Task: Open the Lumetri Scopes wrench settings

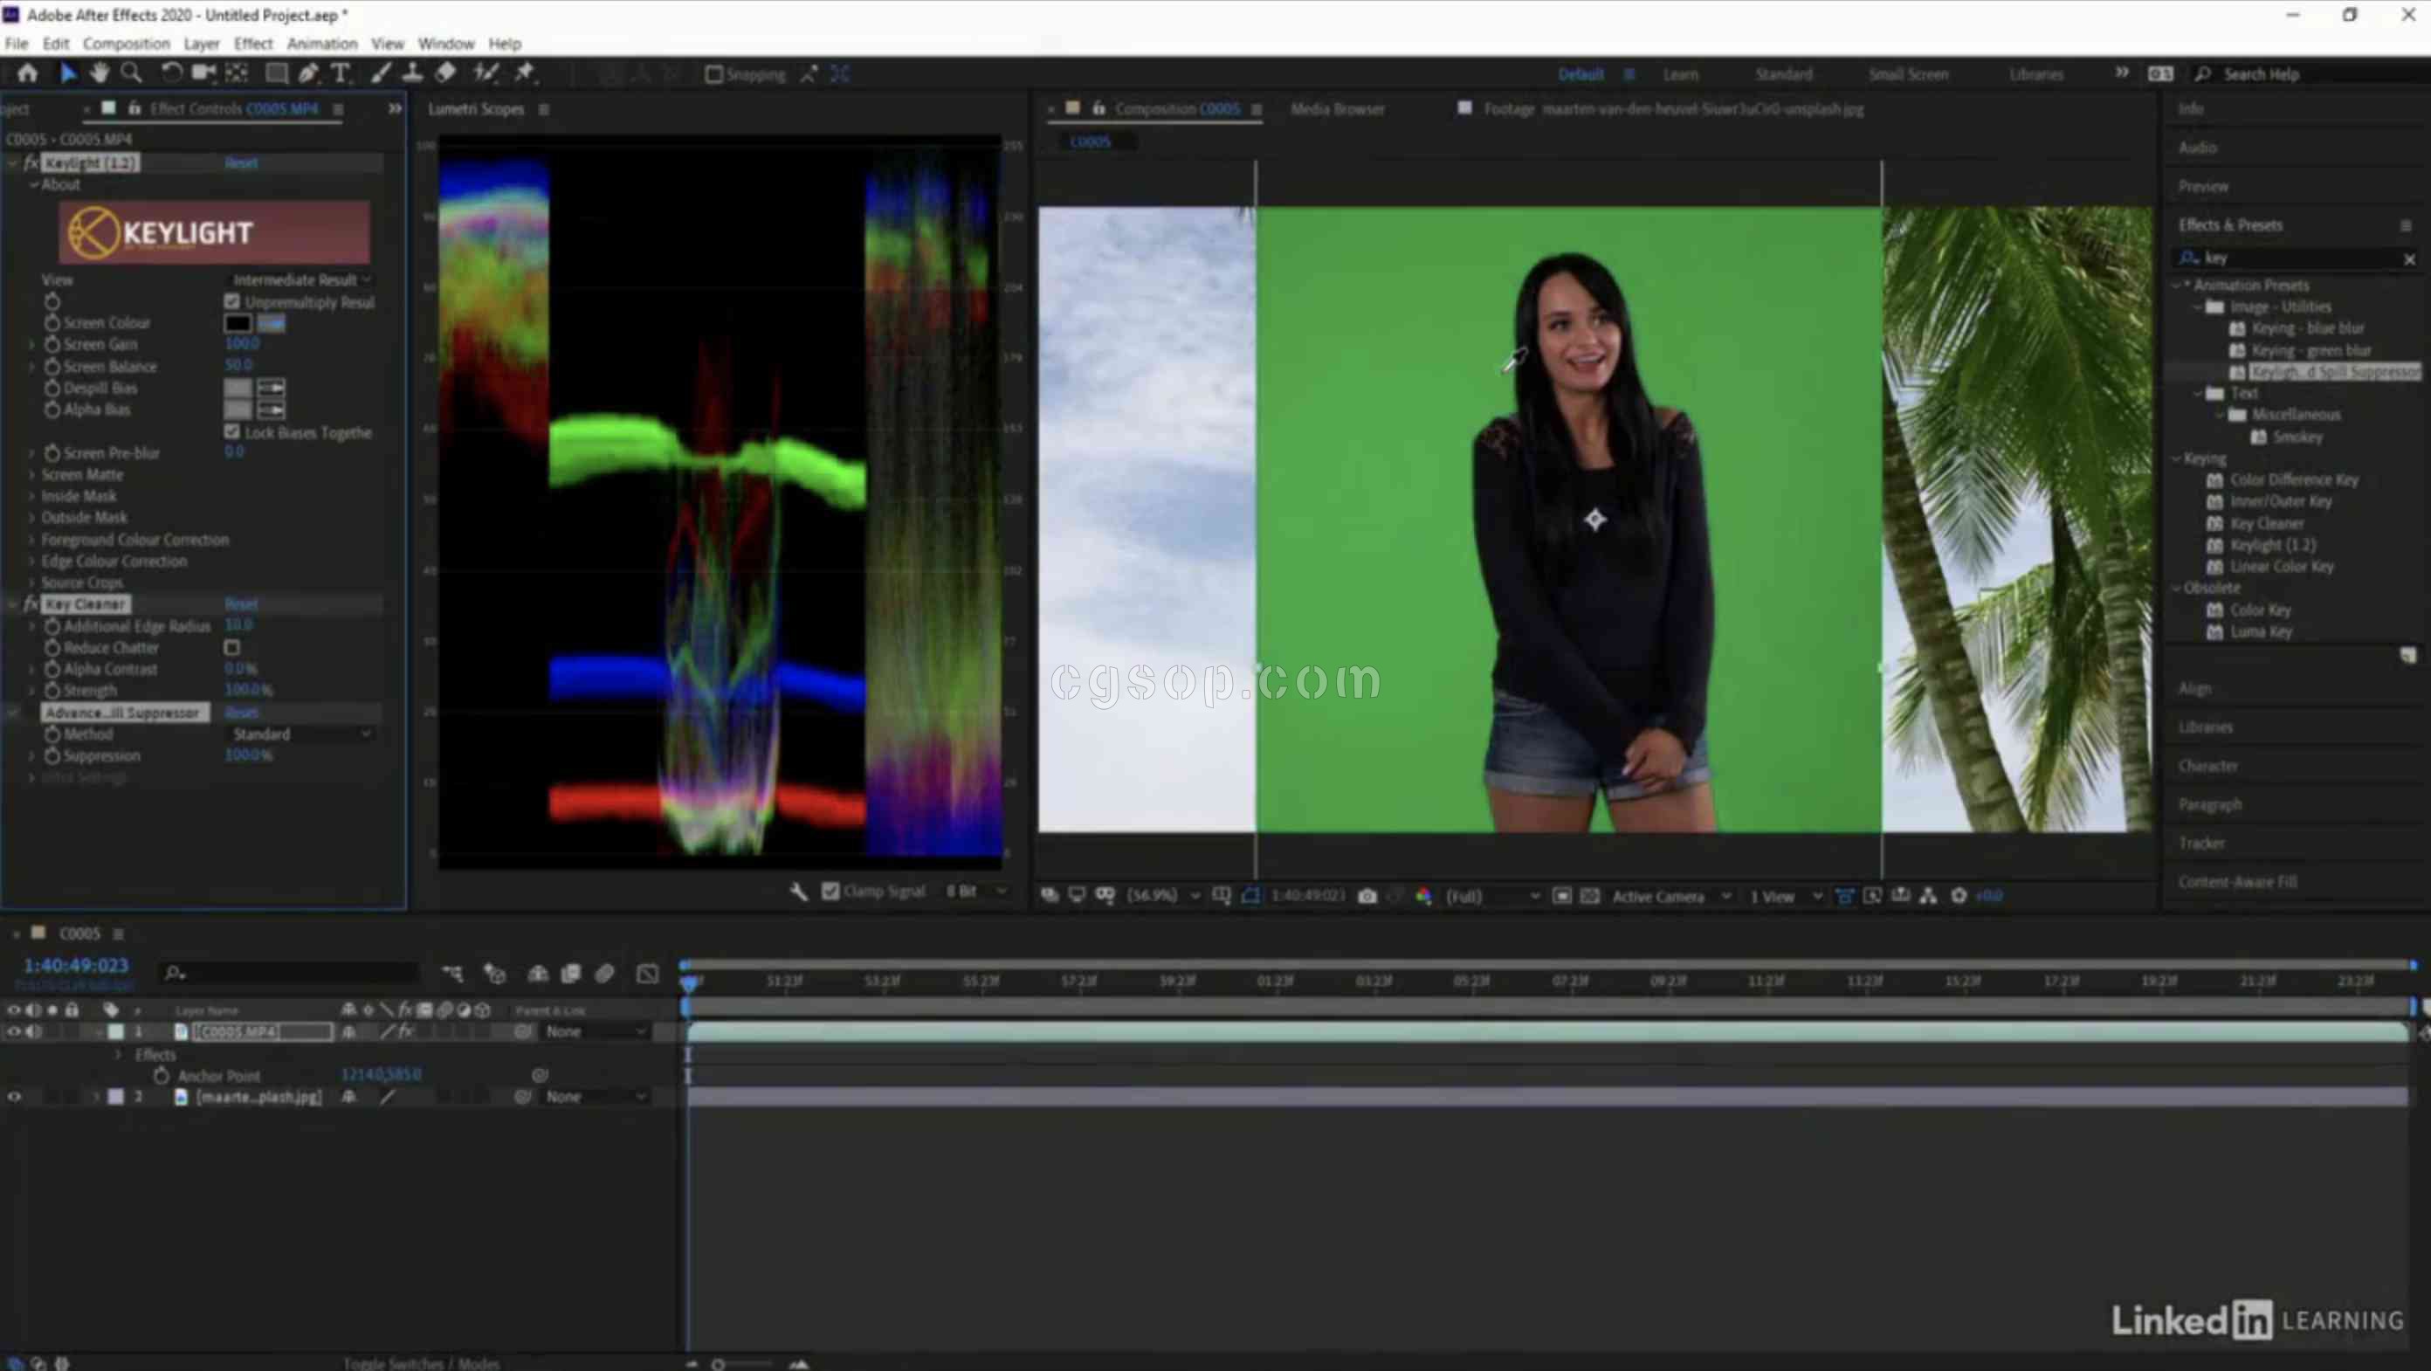Action: pos(798,891)
